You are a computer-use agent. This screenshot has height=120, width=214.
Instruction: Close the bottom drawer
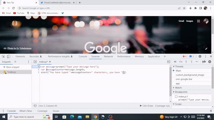click(x=211, y=111)
